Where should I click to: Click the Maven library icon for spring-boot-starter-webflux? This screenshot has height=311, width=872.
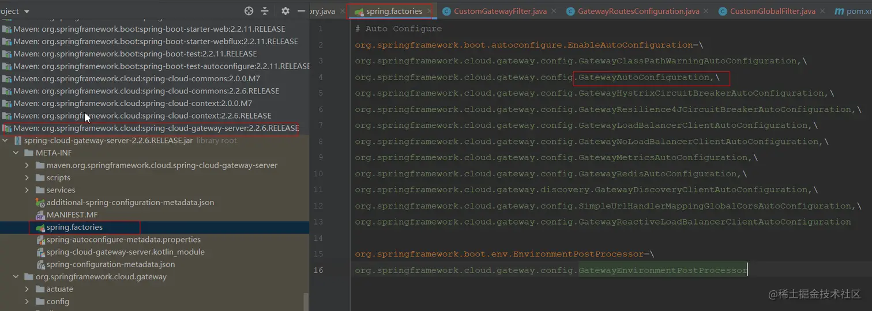(6, 41)
